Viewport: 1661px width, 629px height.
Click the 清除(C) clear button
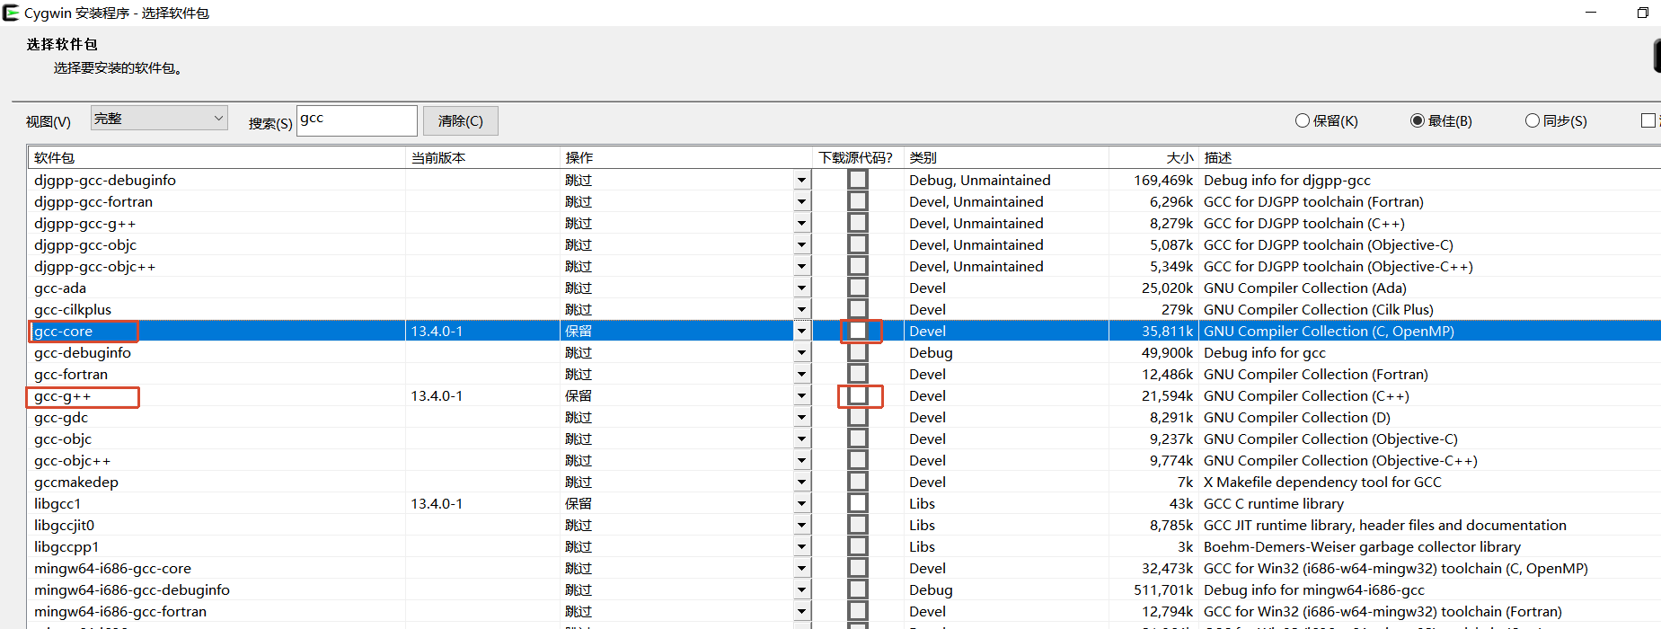click(x=460, y=120)
